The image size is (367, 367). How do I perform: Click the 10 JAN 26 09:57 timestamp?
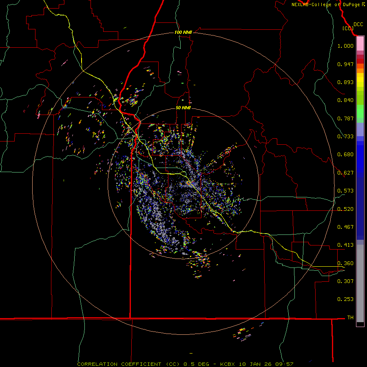(266, 364)
